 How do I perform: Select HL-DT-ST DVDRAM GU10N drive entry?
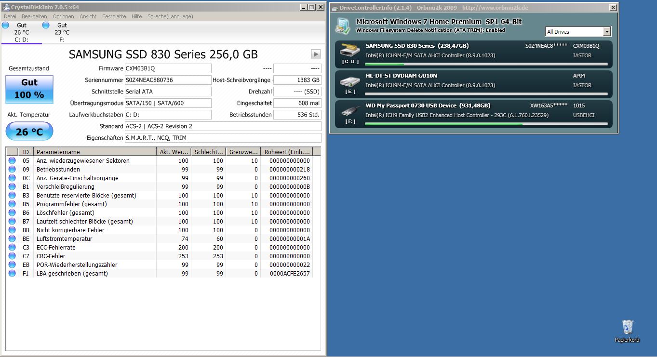click(x=474, y=83)
